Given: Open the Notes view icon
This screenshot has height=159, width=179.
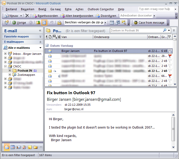Looking at the screenshot, I should (30, 147).
